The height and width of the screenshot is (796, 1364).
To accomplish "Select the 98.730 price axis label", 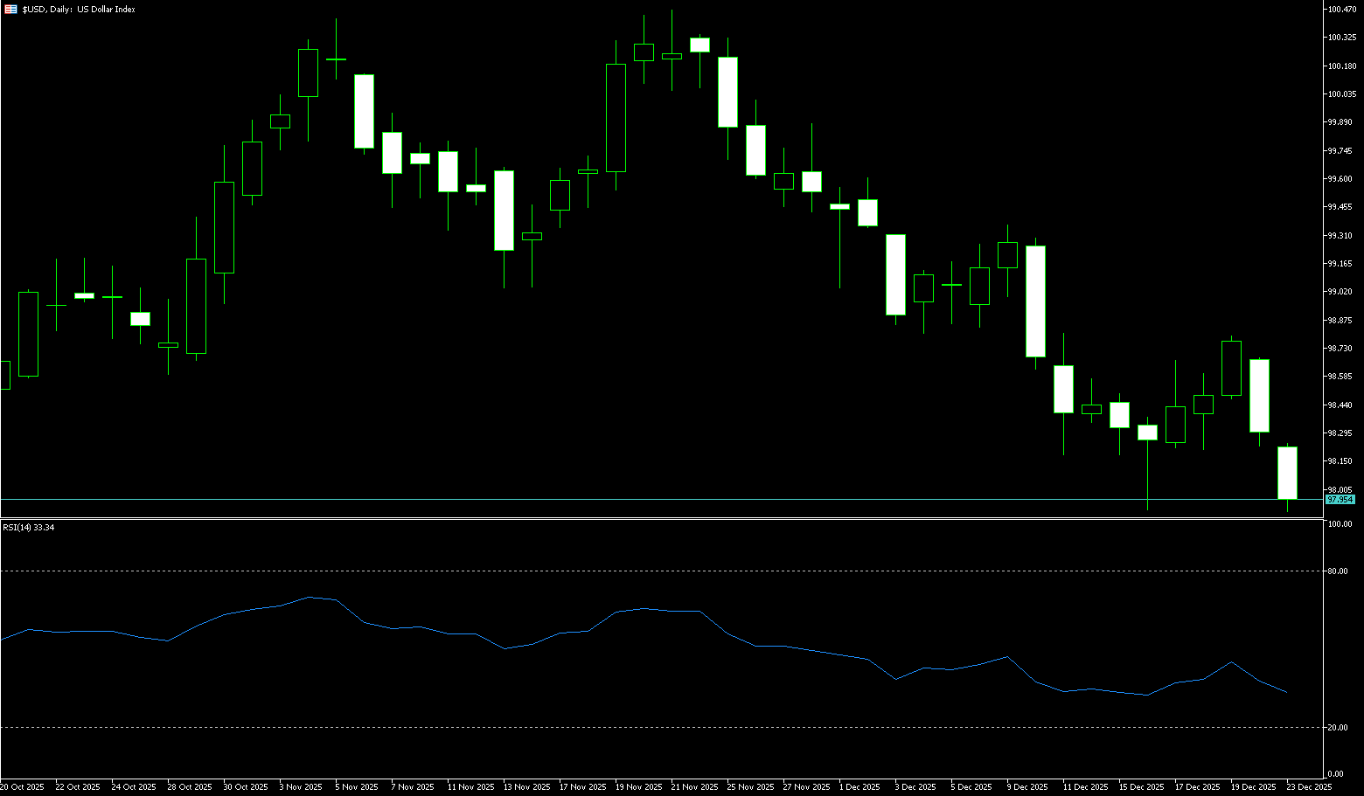I will 1340,349.
